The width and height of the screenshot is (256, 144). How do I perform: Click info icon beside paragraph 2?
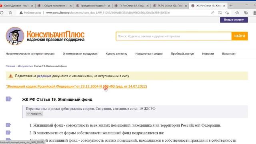point(8,132)
